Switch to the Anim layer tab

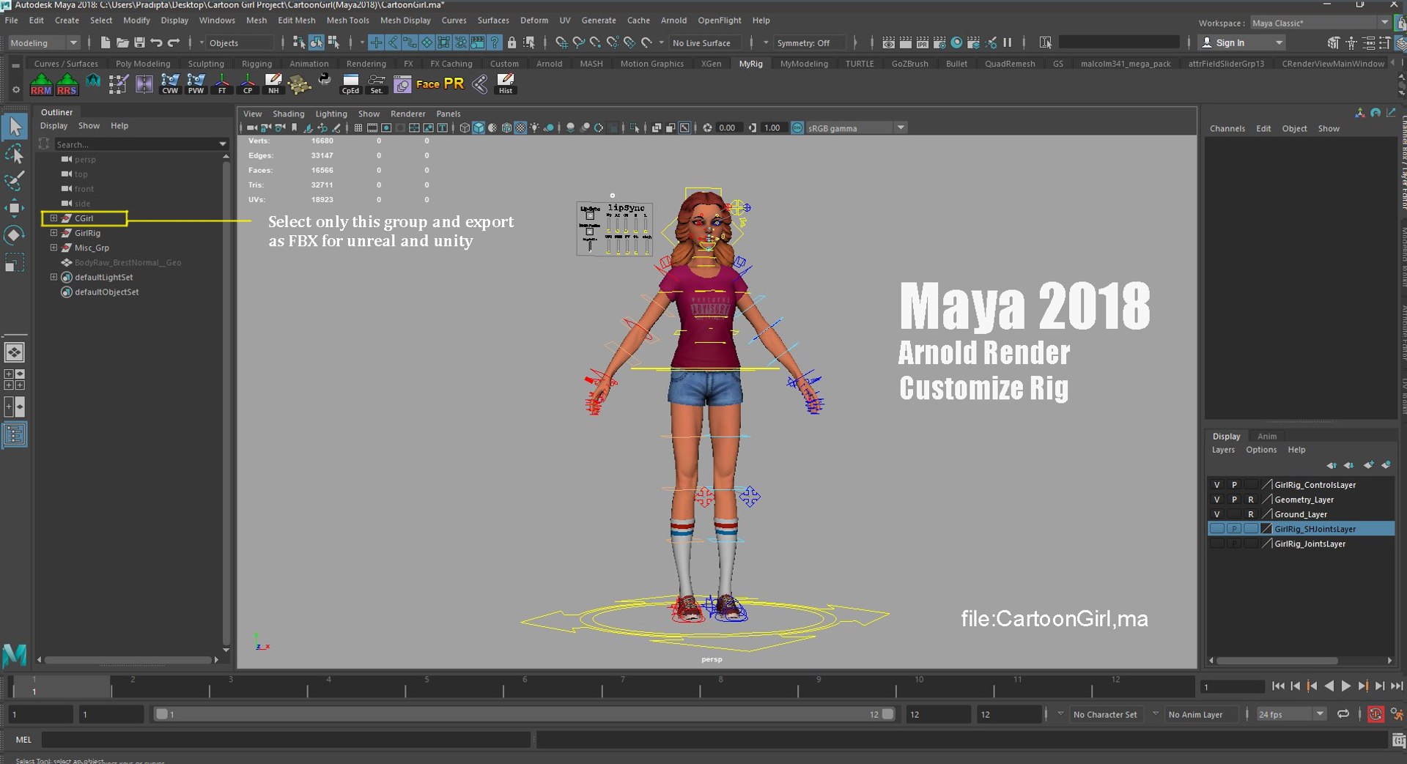(x=1267, y=436)
